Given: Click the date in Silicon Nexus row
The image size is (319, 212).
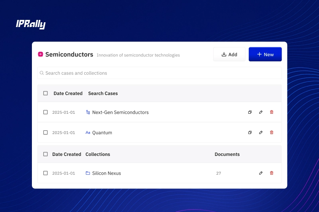Looking at the screenshot, I should 64,173.
